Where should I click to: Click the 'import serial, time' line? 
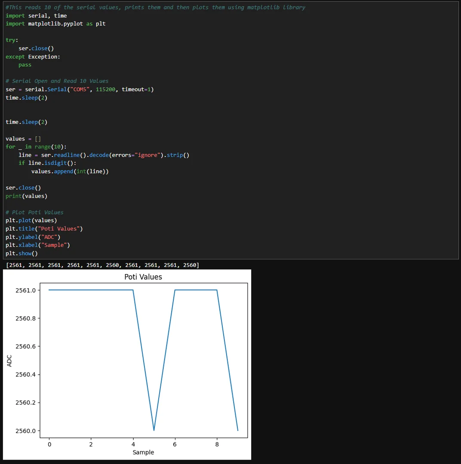point(36,16)
